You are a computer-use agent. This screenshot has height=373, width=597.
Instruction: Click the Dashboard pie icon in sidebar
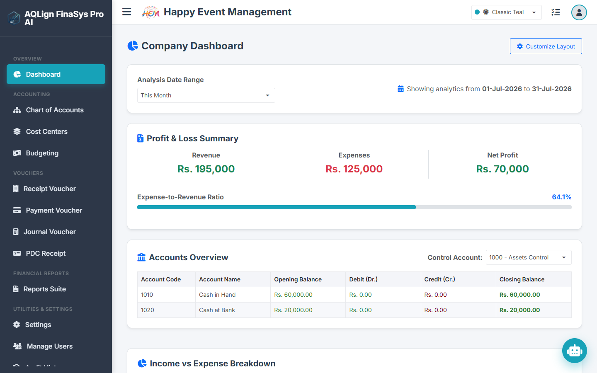(x=17, y=74)
